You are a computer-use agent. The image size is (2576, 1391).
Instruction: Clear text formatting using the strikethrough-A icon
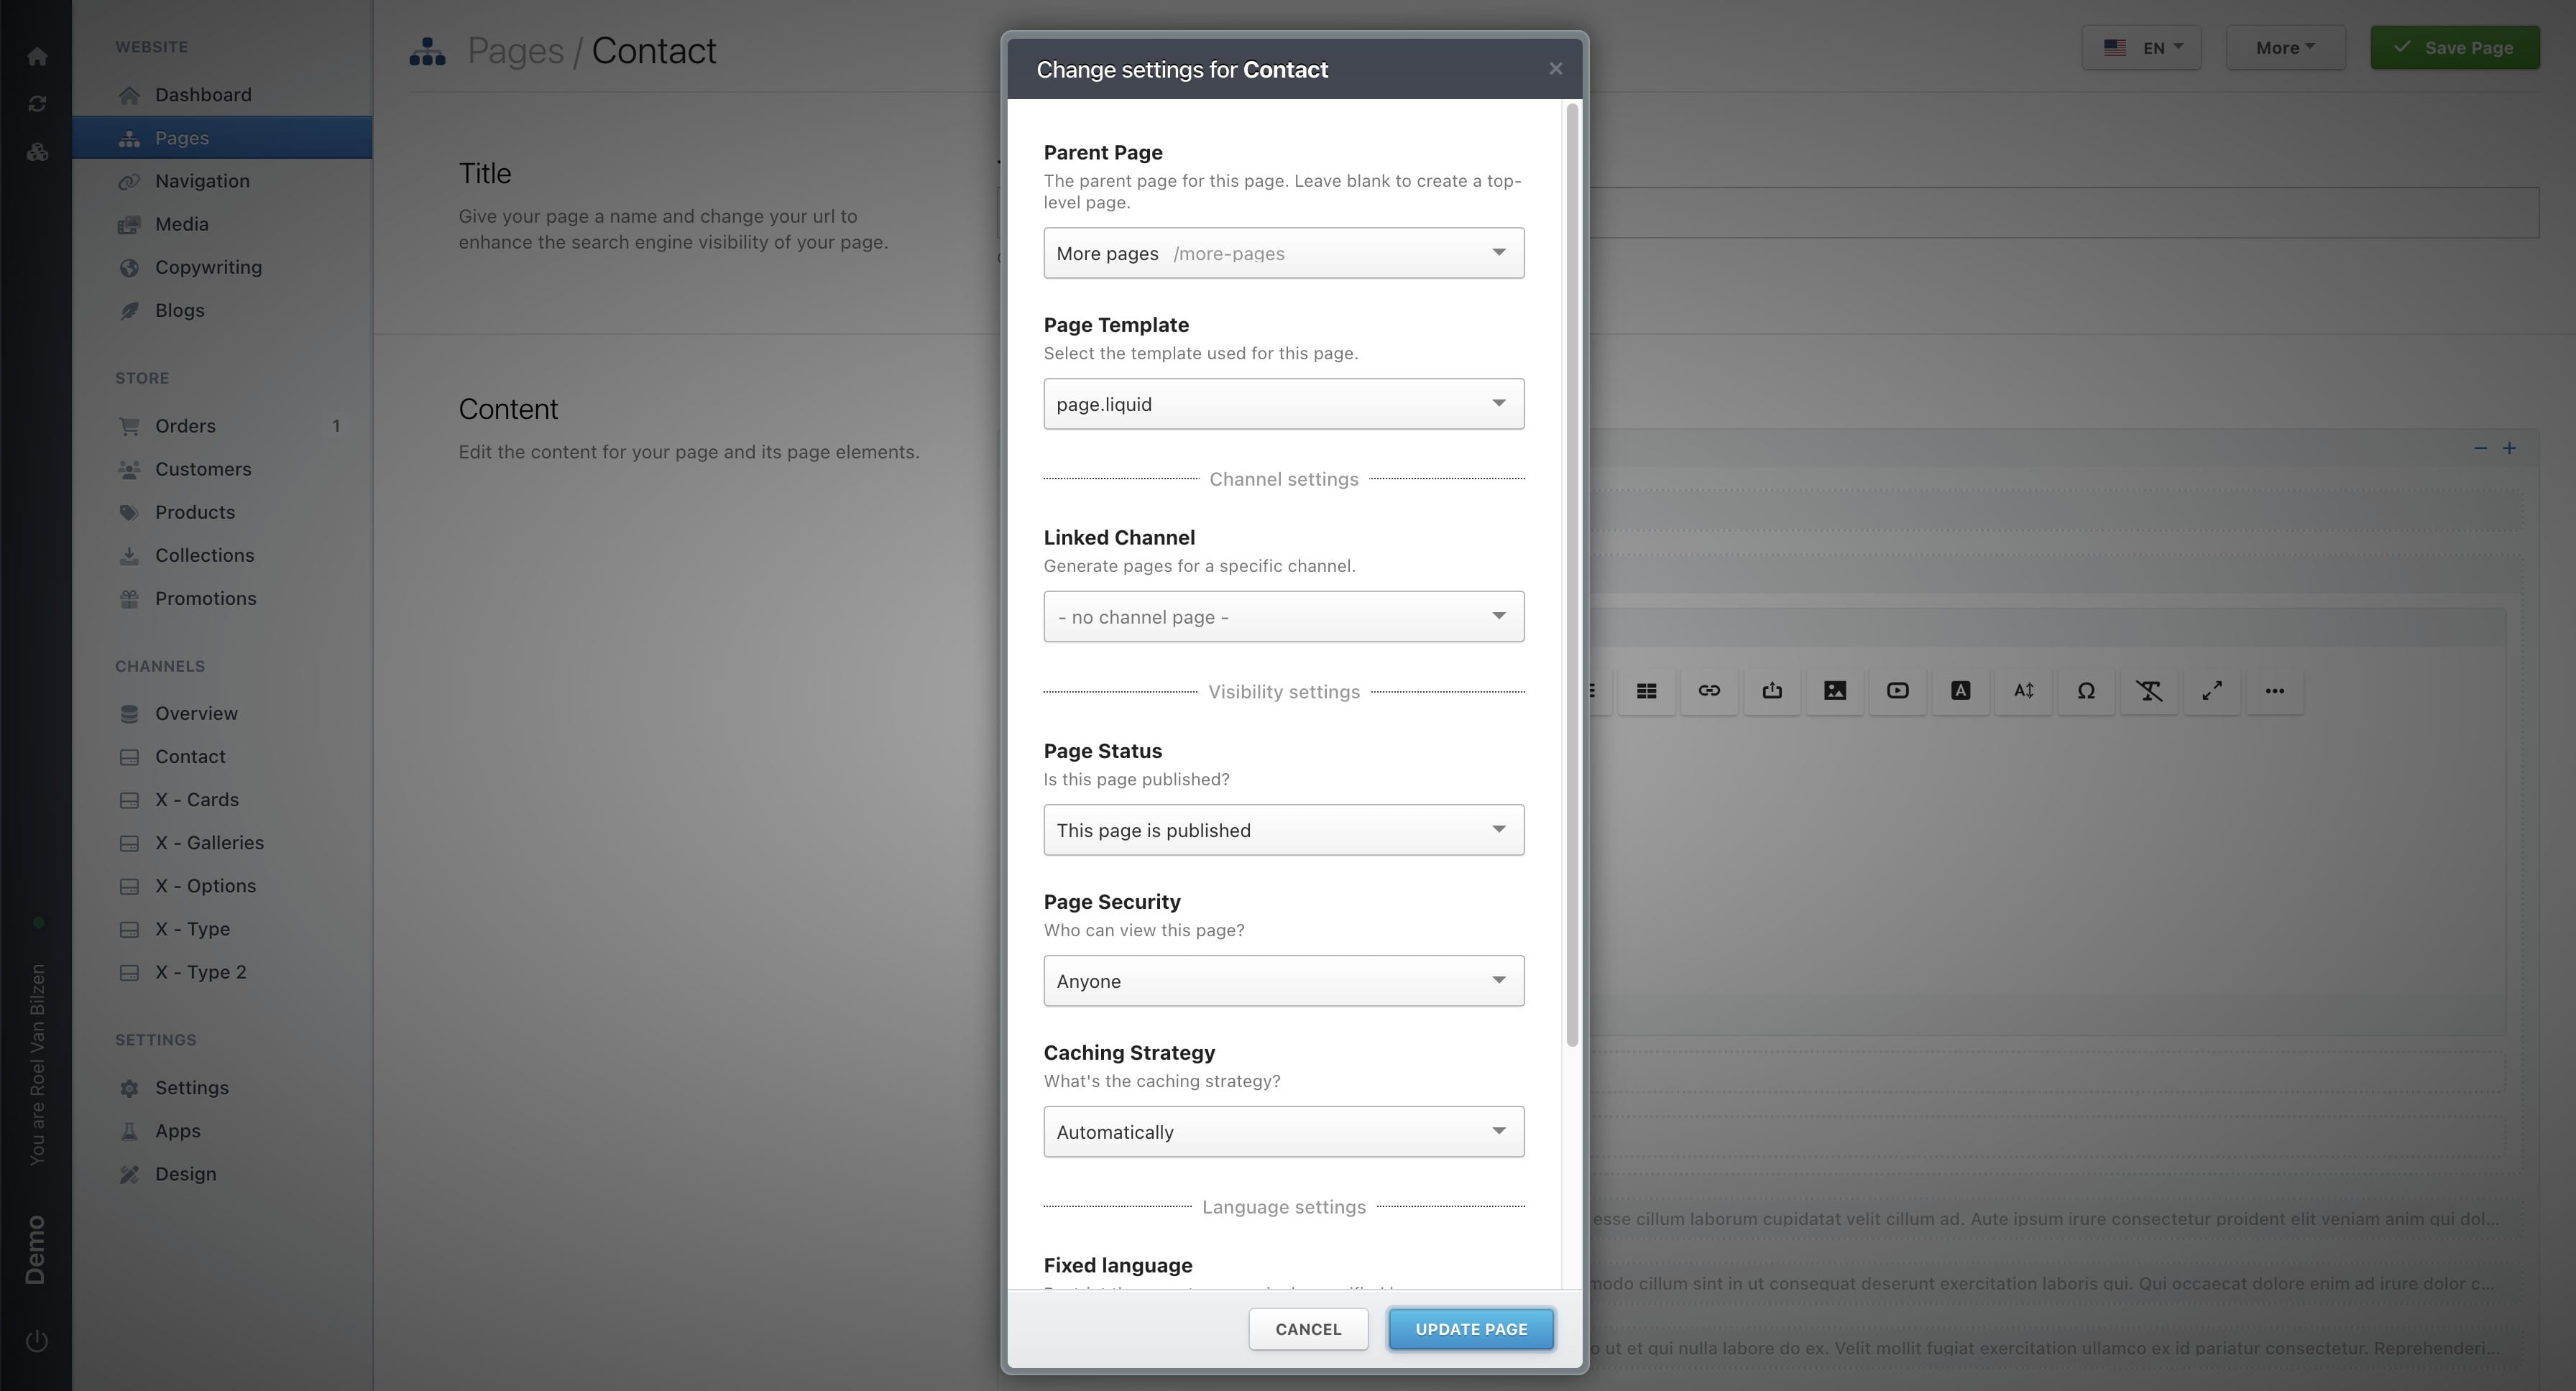(2150, 690)
